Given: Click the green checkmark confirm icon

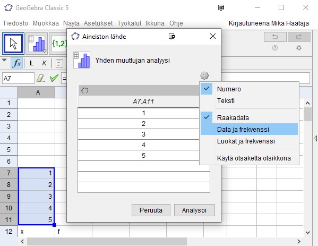Looking at the screenshot, I should (54, 78).
